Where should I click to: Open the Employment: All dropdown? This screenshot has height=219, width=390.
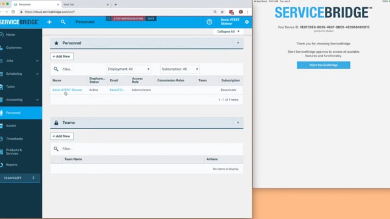(129, 69)
